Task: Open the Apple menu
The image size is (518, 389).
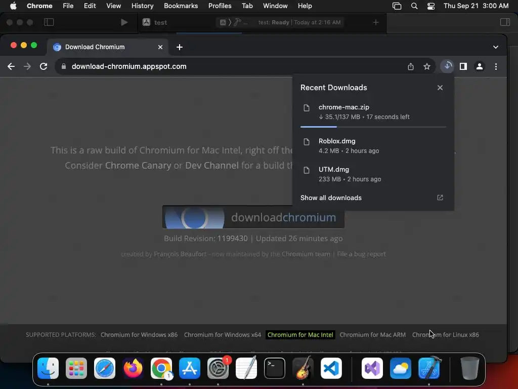Action: pos(13,6)
